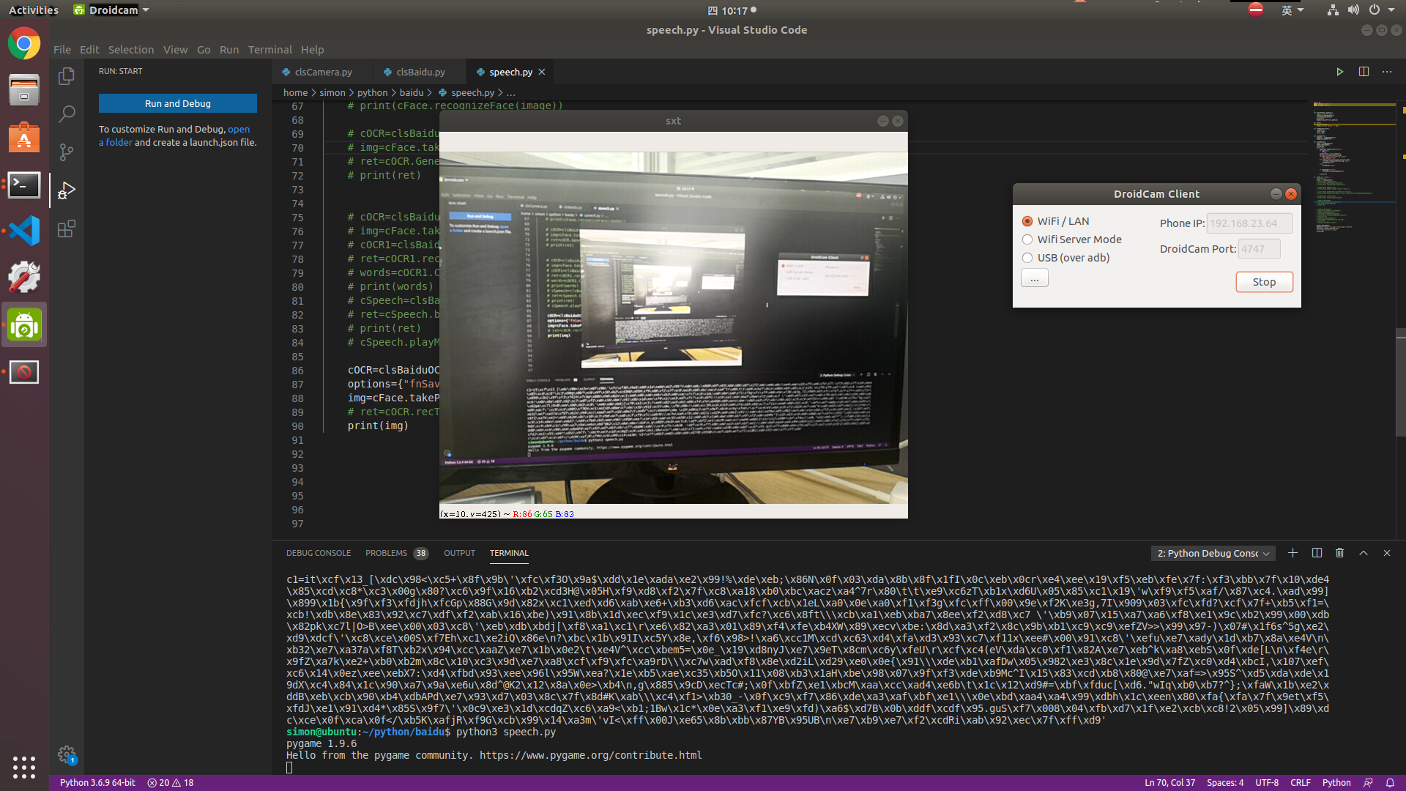Select the USB (over adb) option

(x=1027, y=258)
